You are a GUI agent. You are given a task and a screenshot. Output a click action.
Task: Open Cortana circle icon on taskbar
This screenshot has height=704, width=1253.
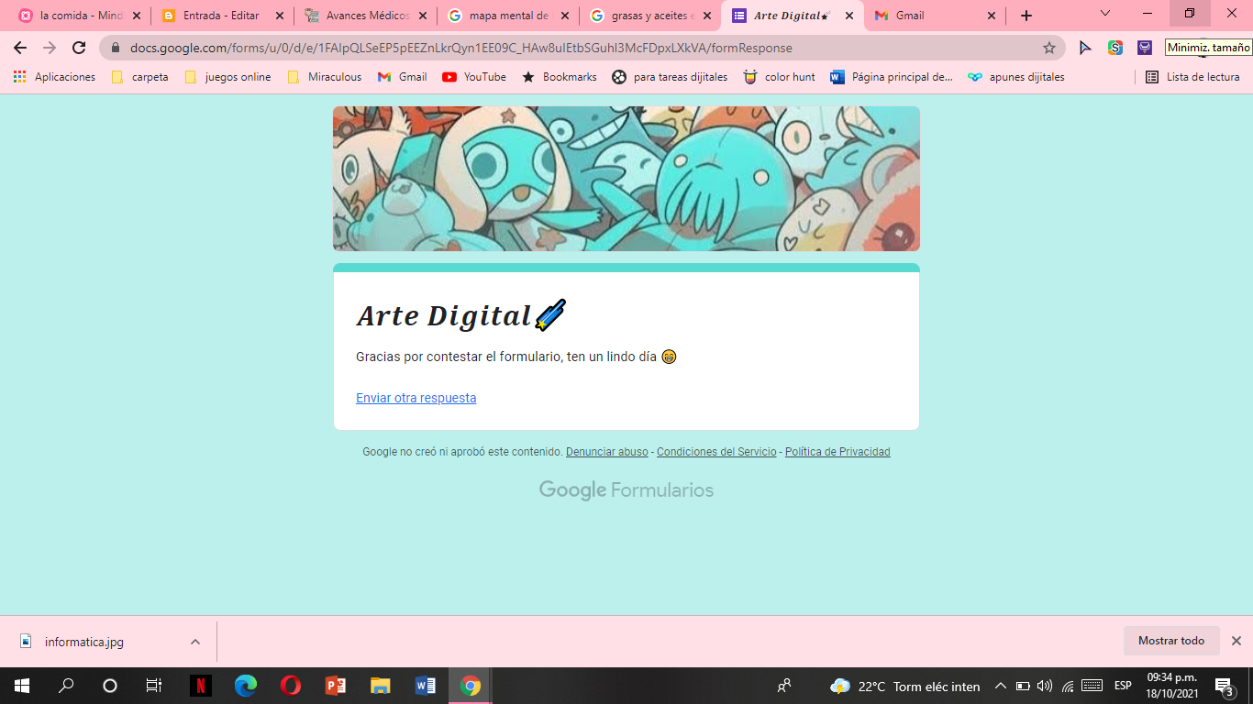pos(110,686)
